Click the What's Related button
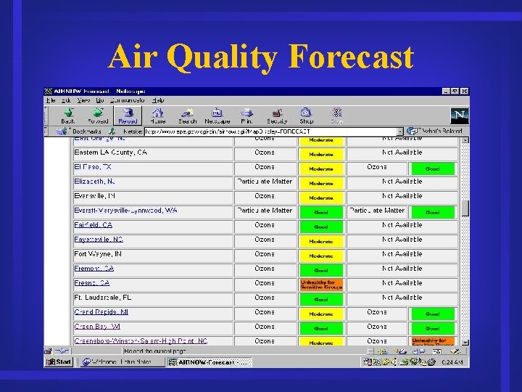This screenshot has height=392, width=522. coord(435,131)
